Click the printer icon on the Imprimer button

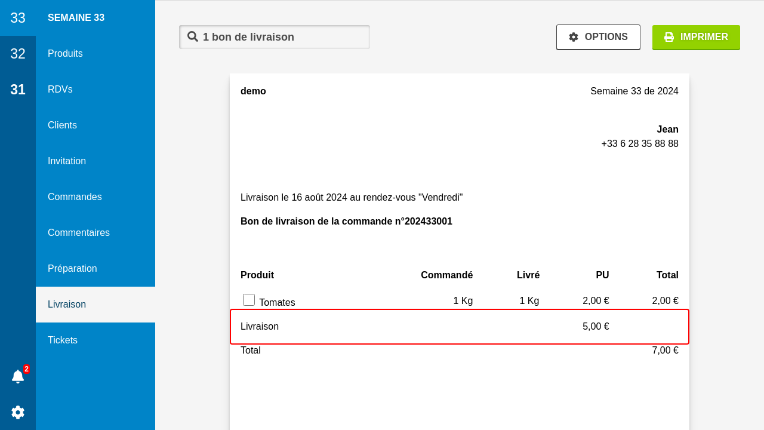[x=669, y=37]
